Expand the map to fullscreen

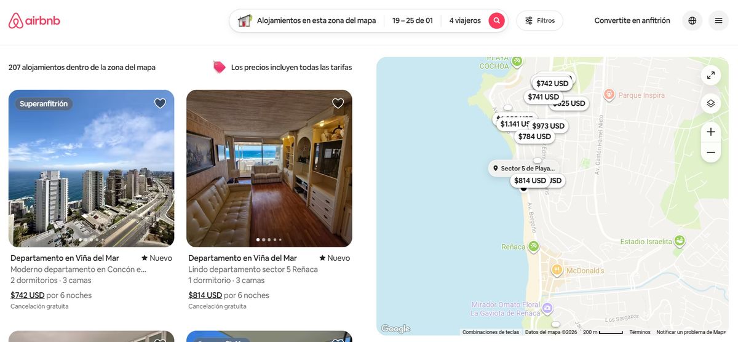coord(711,75)
